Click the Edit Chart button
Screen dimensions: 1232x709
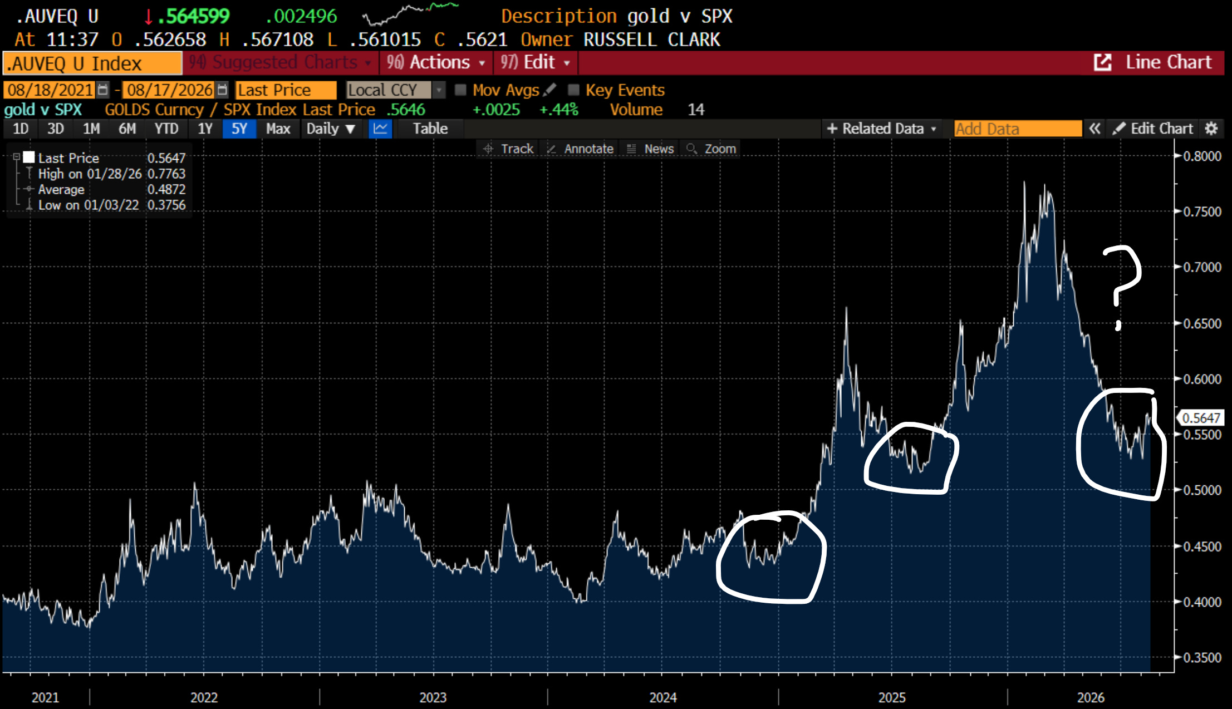(1153, 129)
